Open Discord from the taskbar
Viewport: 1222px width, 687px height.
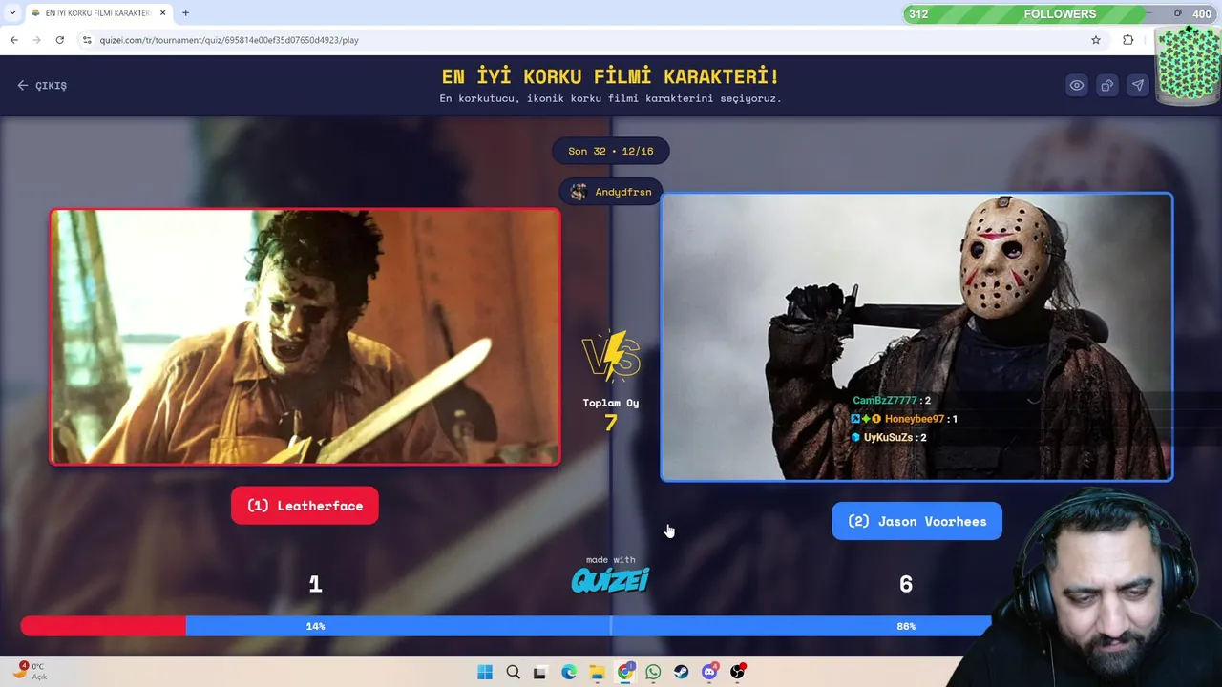[709, 672]
